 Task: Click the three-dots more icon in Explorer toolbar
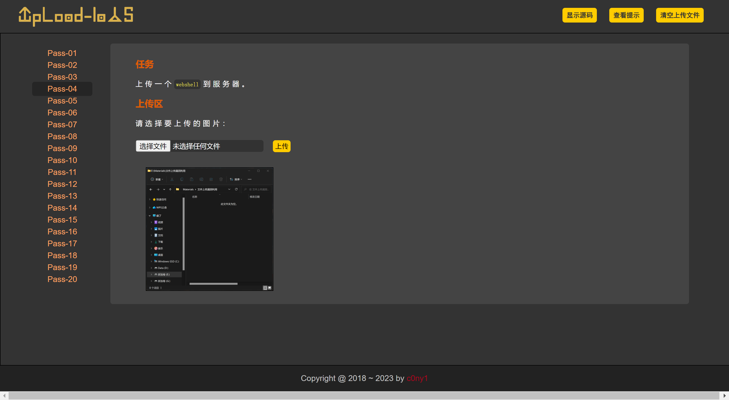249,179
